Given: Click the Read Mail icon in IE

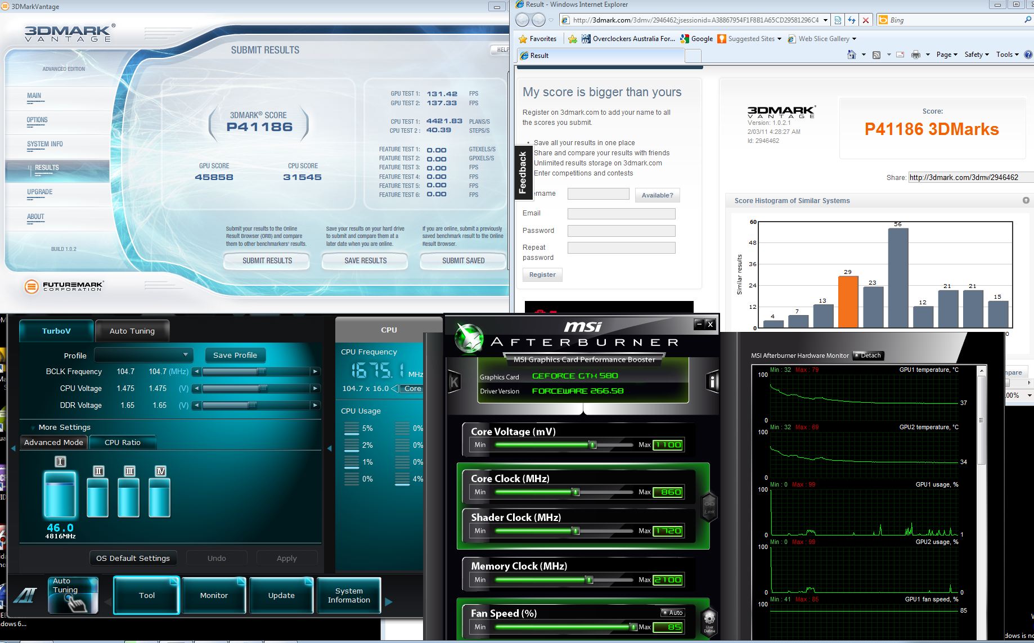Looking at the screenshot, I should pos(900,55).
